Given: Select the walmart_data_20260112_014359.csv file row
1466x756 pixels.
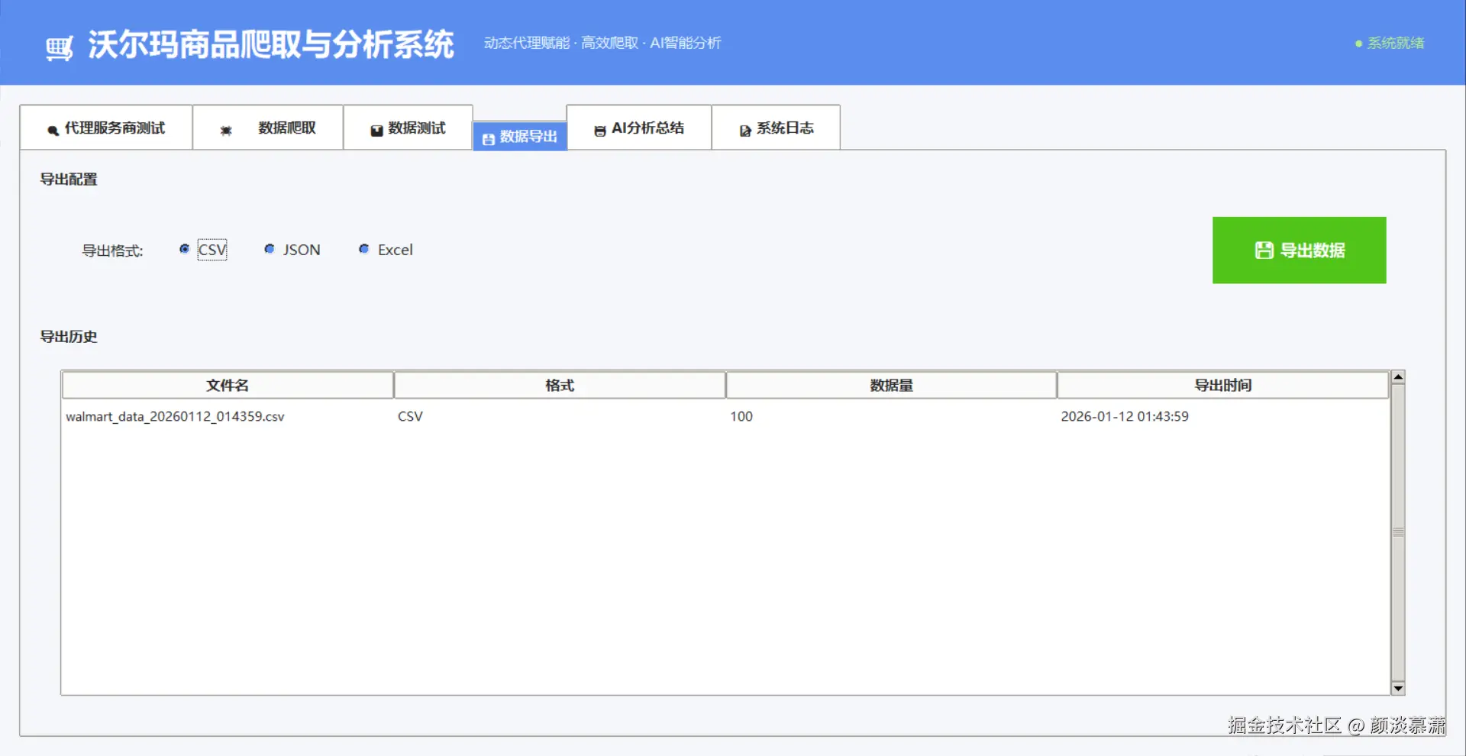Looking at the screenshot, I should point(725,416).
